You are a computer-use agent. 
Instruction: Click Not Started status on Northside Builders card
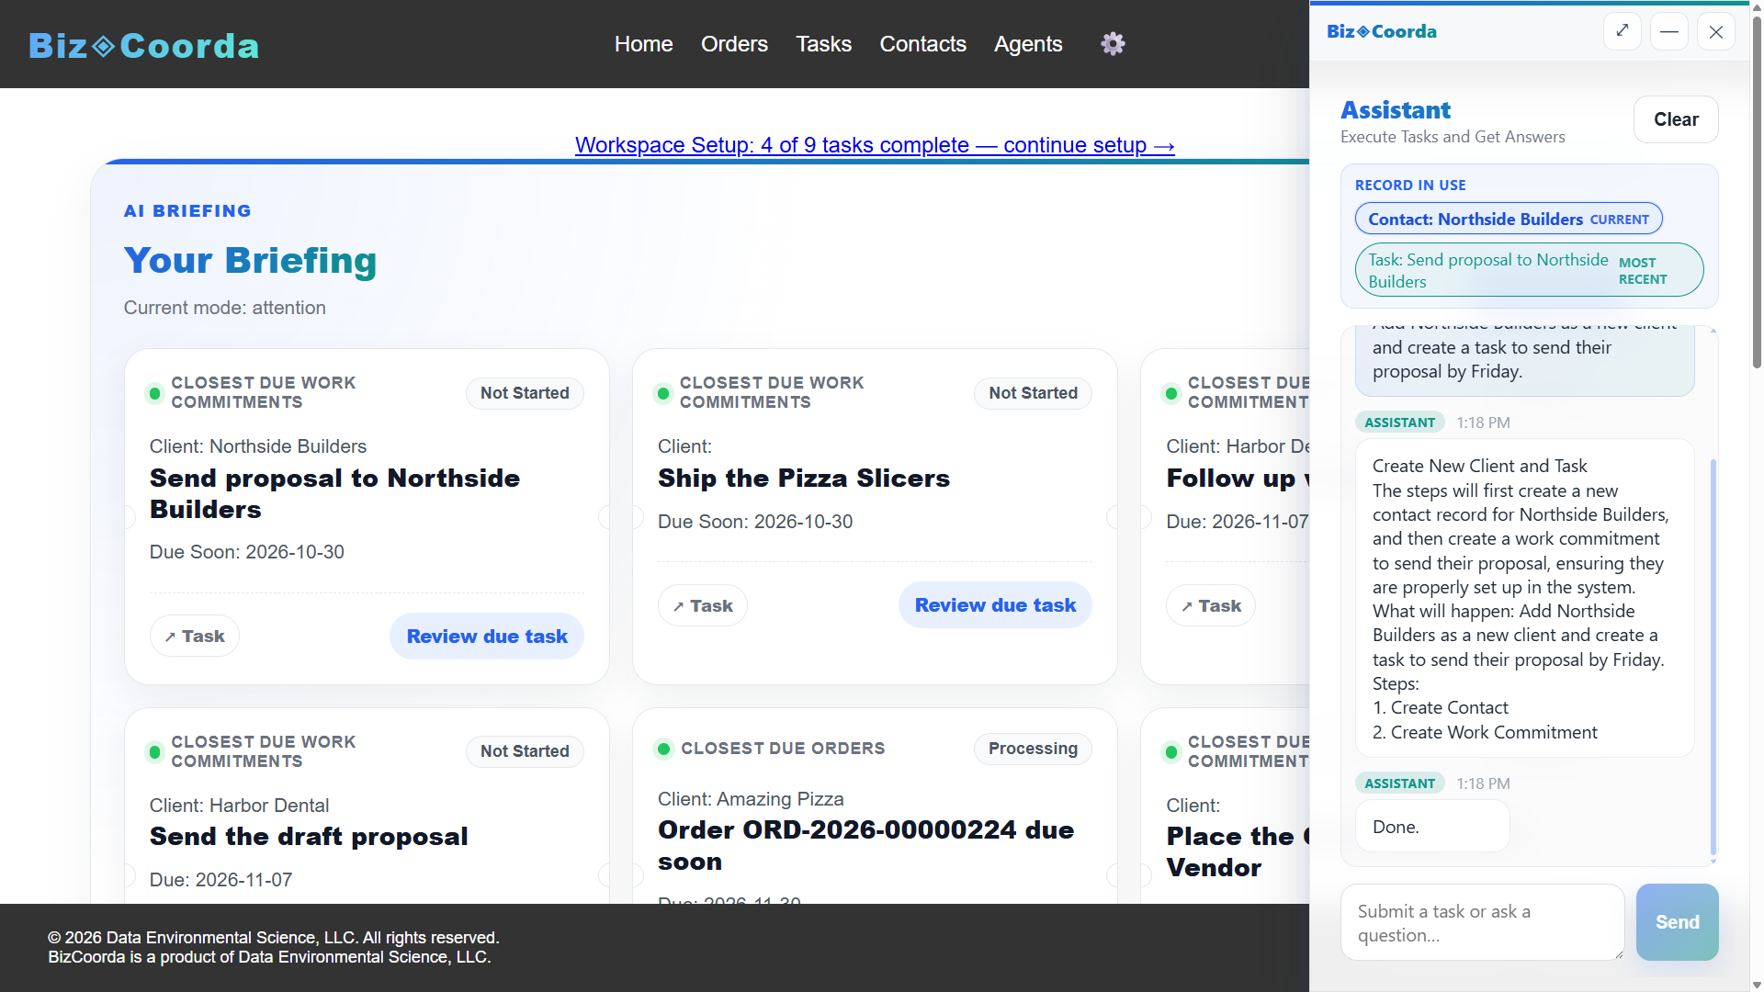pyautogui.click(x=525, y=393)
